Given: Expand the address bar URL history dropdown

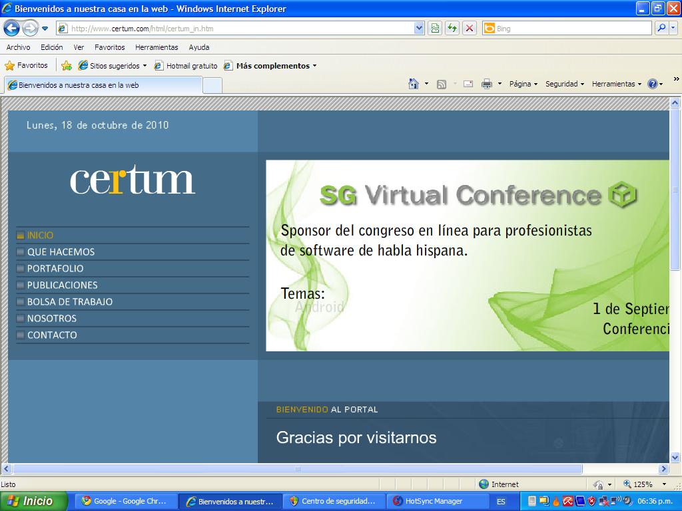Looking at the screenshot, I should coord(419,29).
